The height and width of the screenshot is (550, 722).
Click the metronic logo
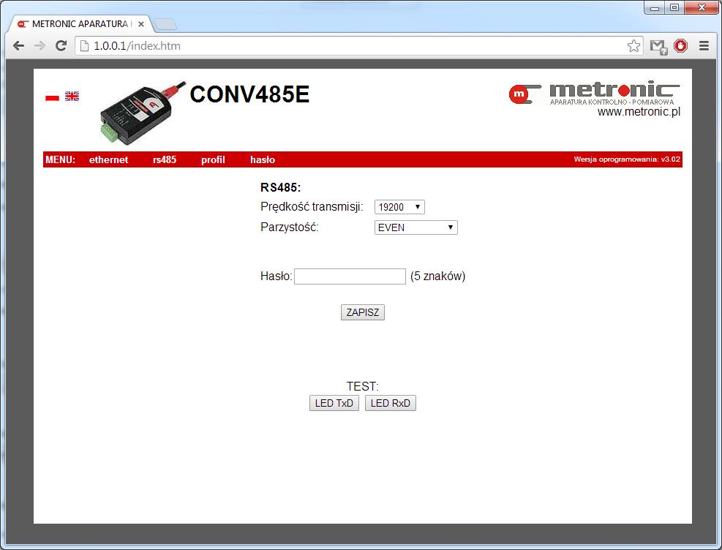(594, 93)
